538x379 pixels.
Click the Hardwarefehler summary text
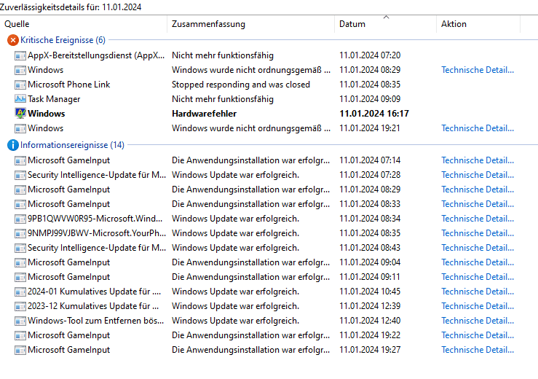[x=204, y=114]
